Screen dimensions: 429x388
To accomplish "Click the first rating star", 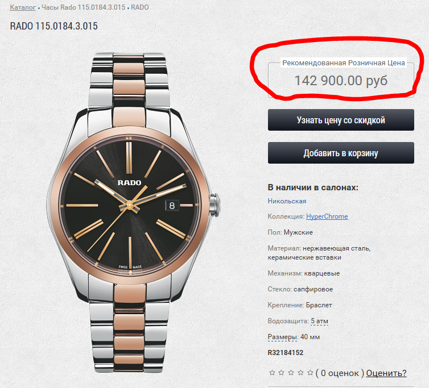I will [272, 373].
